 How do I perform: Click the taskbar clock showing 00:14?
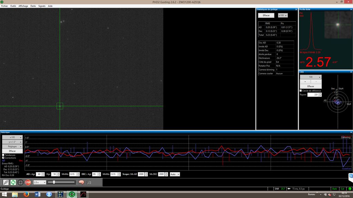click(x=344, y=193)
